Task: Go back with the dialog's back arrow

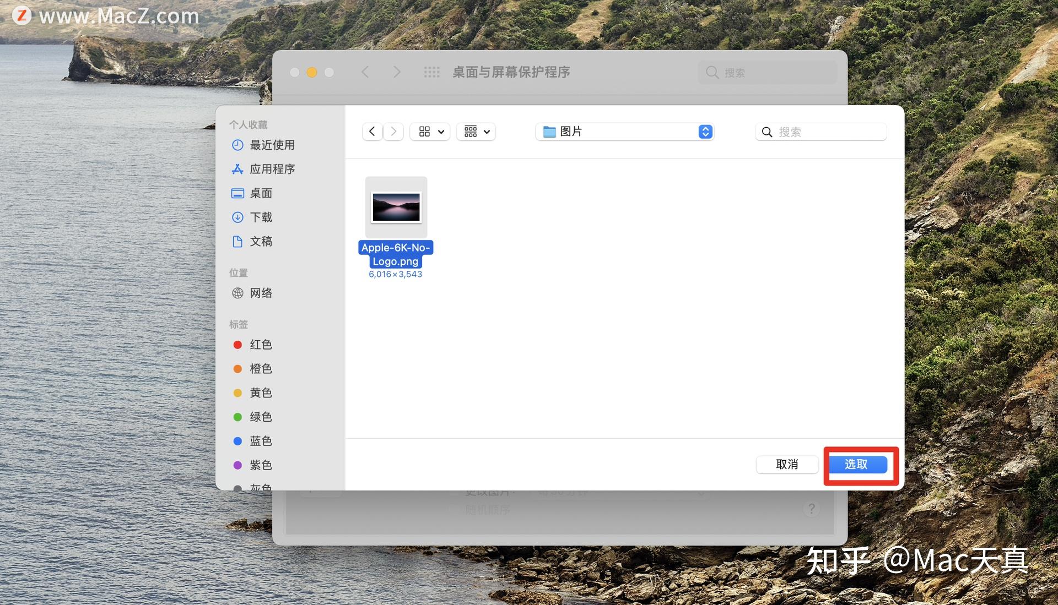Action: [x=373, y=132]
